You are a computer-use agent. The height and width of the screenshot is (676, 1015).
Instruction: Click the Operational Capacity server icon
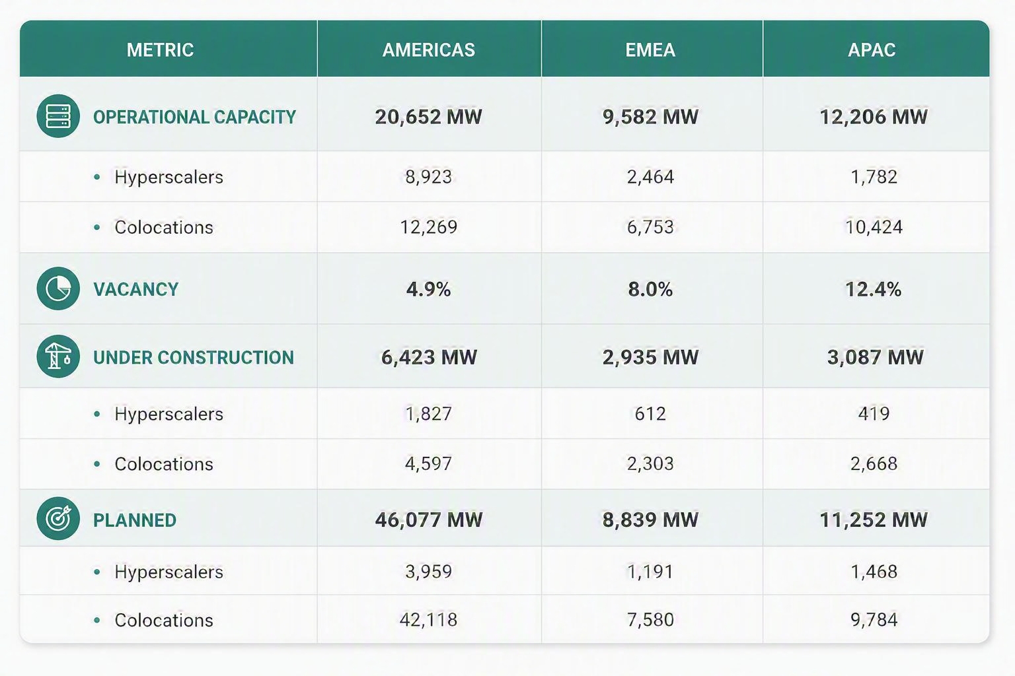coord(58,116)
